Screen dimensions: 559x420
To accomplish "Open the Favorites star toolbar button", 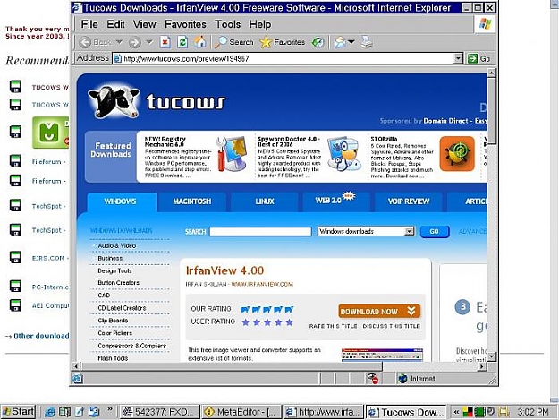I will [x=283, y=42].
